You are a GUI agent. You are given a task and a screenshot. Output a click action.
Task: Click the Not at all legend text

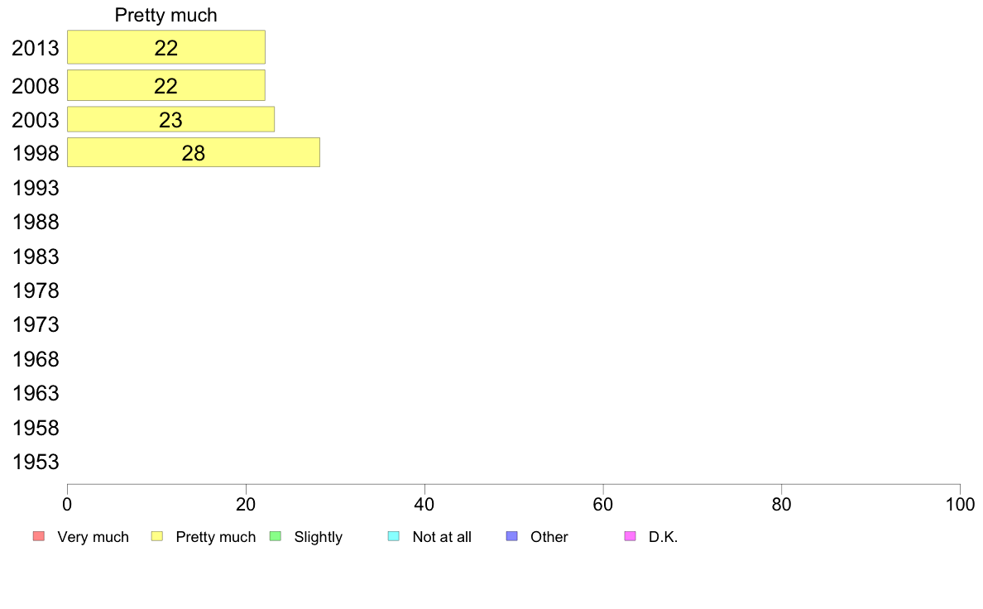click(442, 537)
